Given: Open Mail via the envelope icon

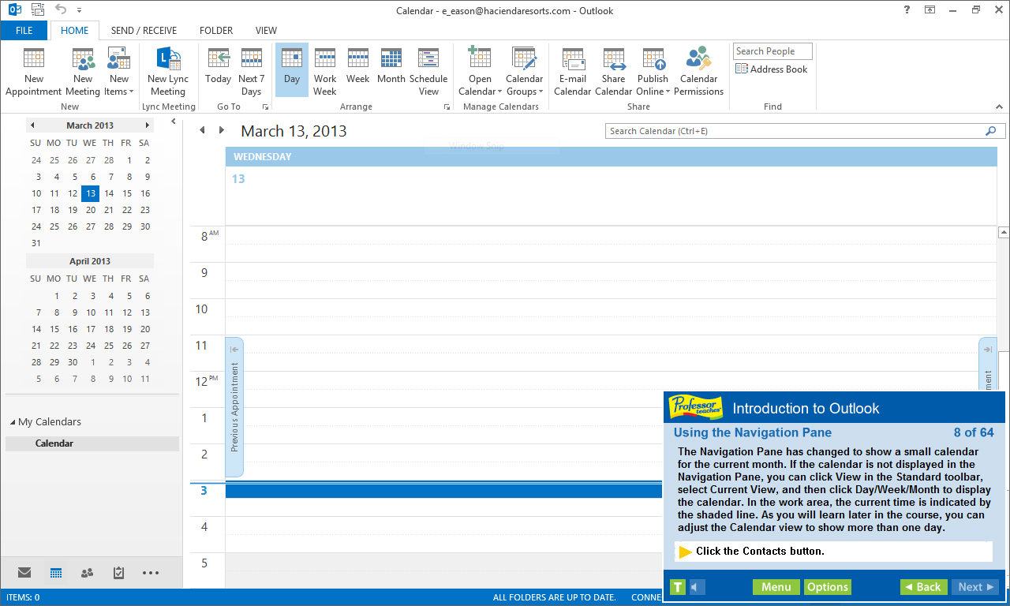Looking at the screenshot, I should point(24,573).
